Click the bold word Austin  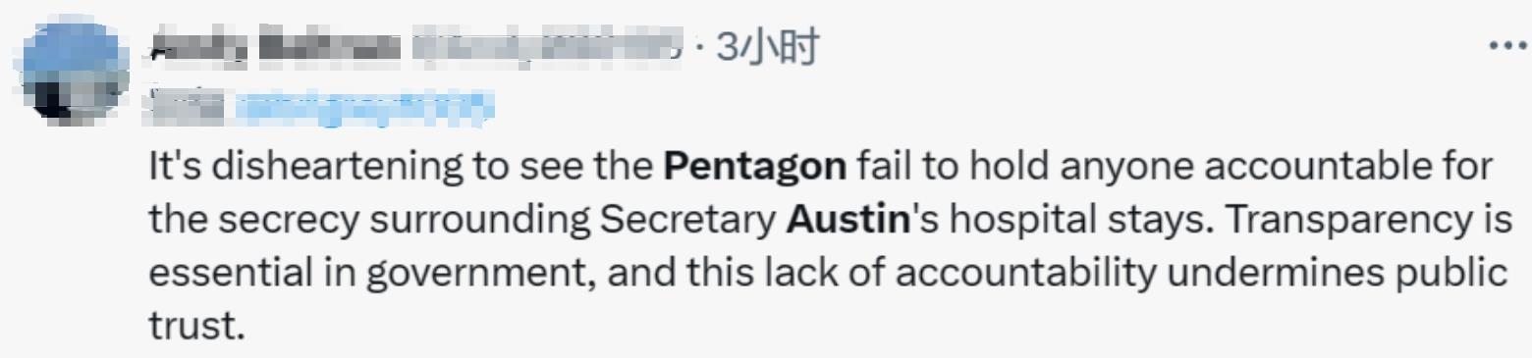pos(848,221)
